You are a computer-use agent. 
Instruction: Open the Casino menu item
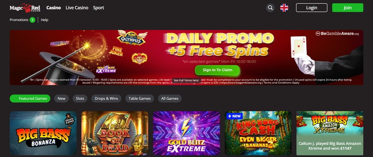coord(54,8)
